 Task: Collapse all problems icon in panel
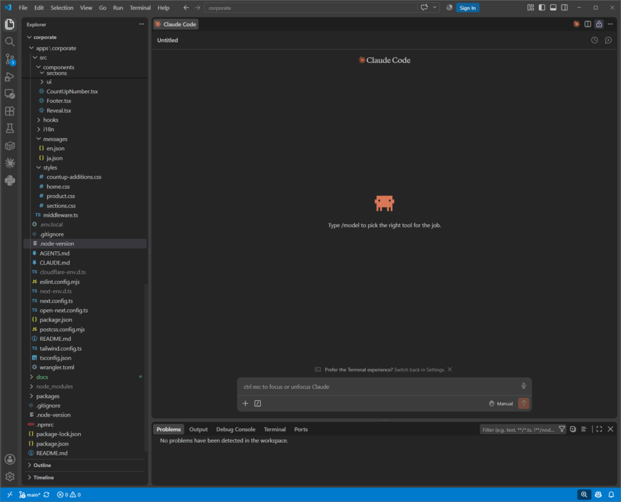coord(572,429)
